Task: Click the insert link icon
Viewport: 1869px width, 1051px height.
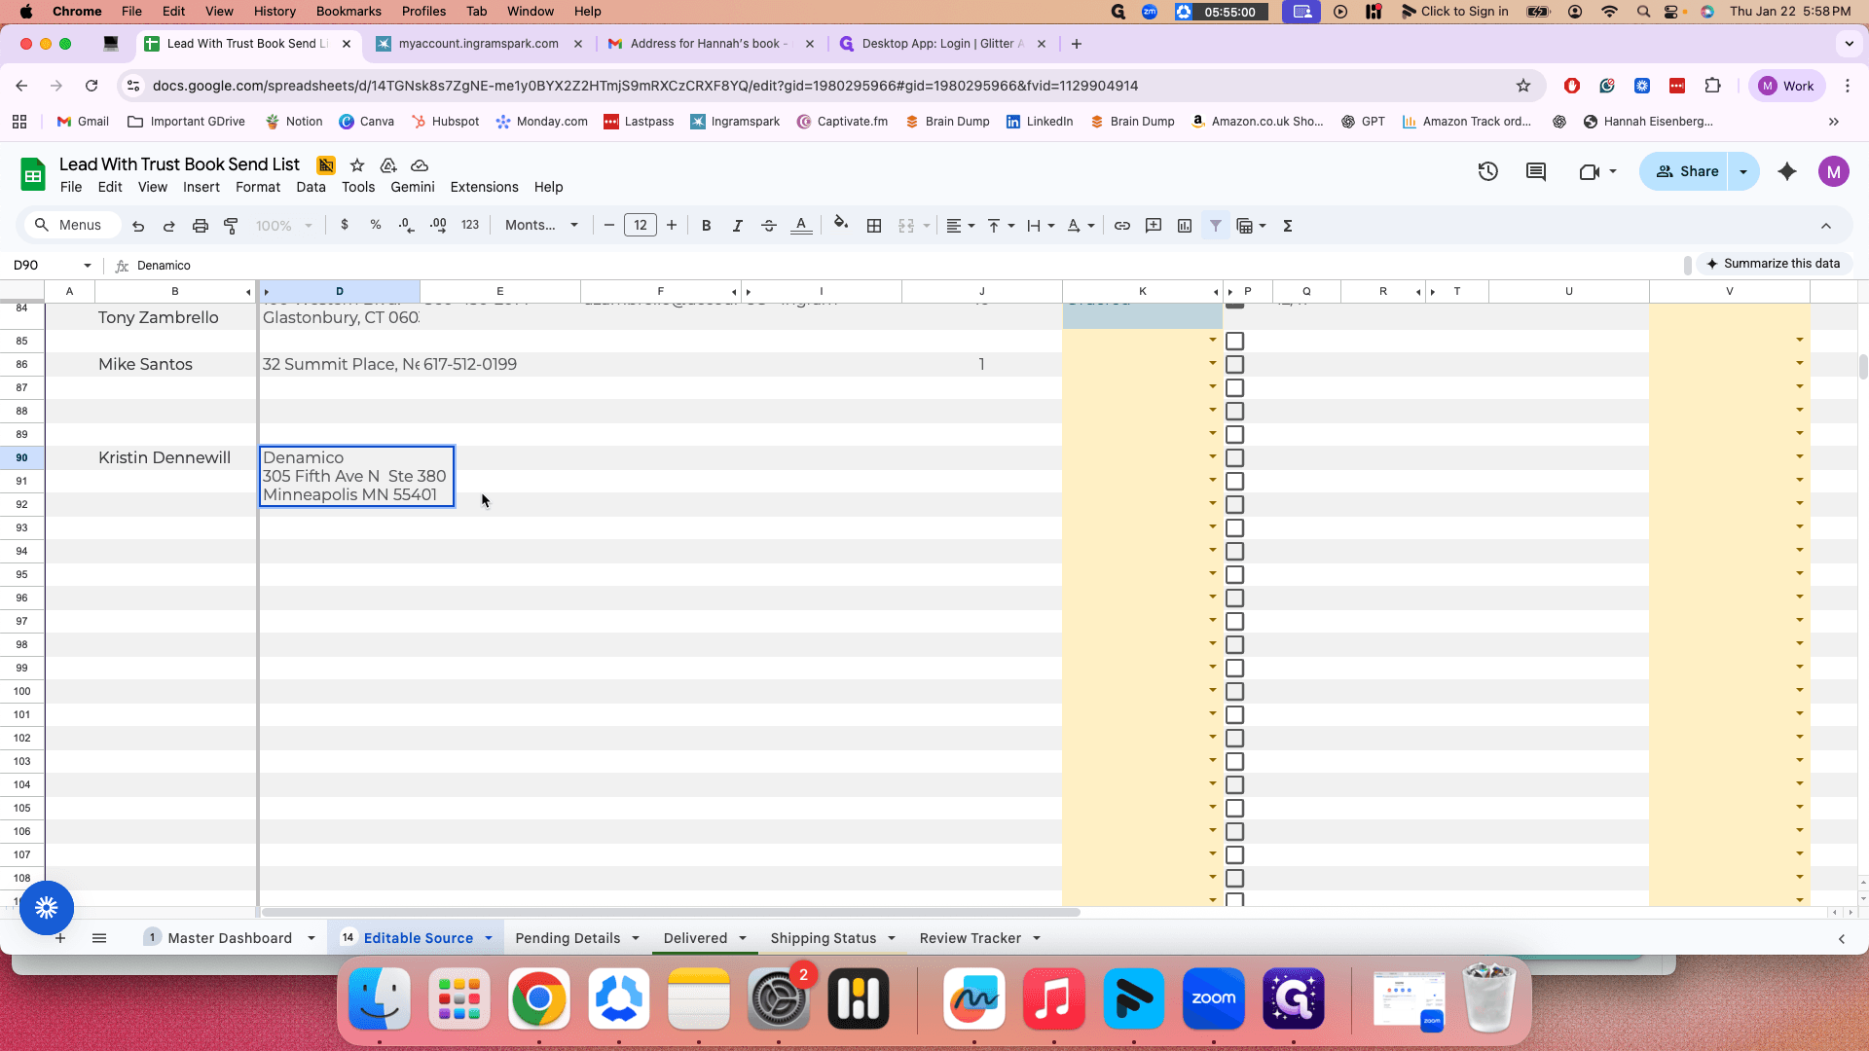Action: click(x=1122, y=226)
